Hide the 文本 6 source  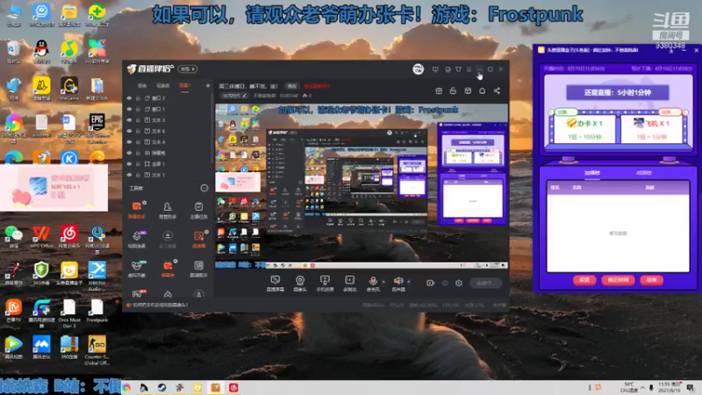[129, 131]
